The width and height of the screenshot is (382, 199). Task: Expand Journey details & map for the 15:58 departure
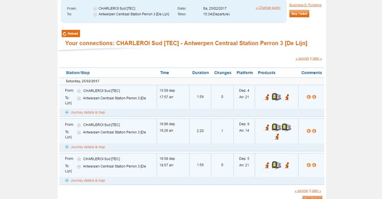pos(88,112)
